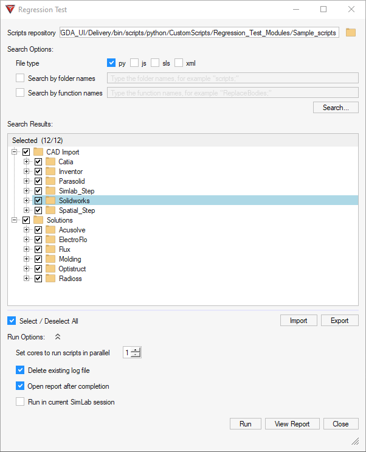Screen dimensions: 366x452
Task: Toggle Run in current SimLab session
Action: tap(21, 402)
